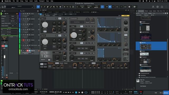The height and width of the screenshot is (95, 169).
Task: Click the Play button in transport
Action: [x=79, y=92]
